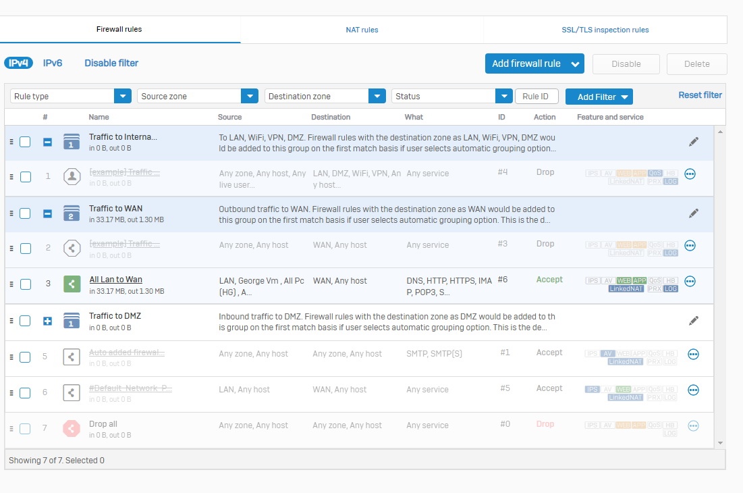Edit the Traffic to DMZ group pencil icon
Viewport: 743px width, 493px height.
click(693, 321)
